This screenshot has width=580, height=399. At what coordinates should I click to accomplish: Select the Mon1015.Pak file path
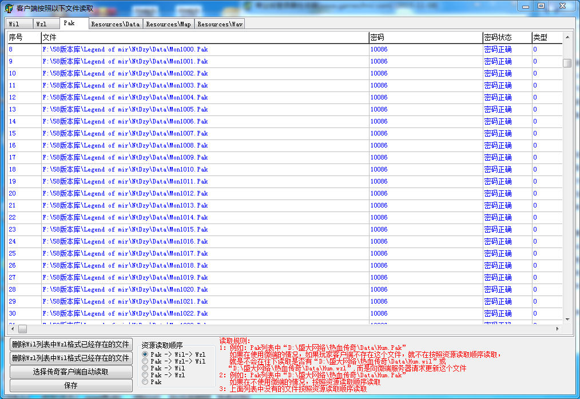click(x=125, y=230)
